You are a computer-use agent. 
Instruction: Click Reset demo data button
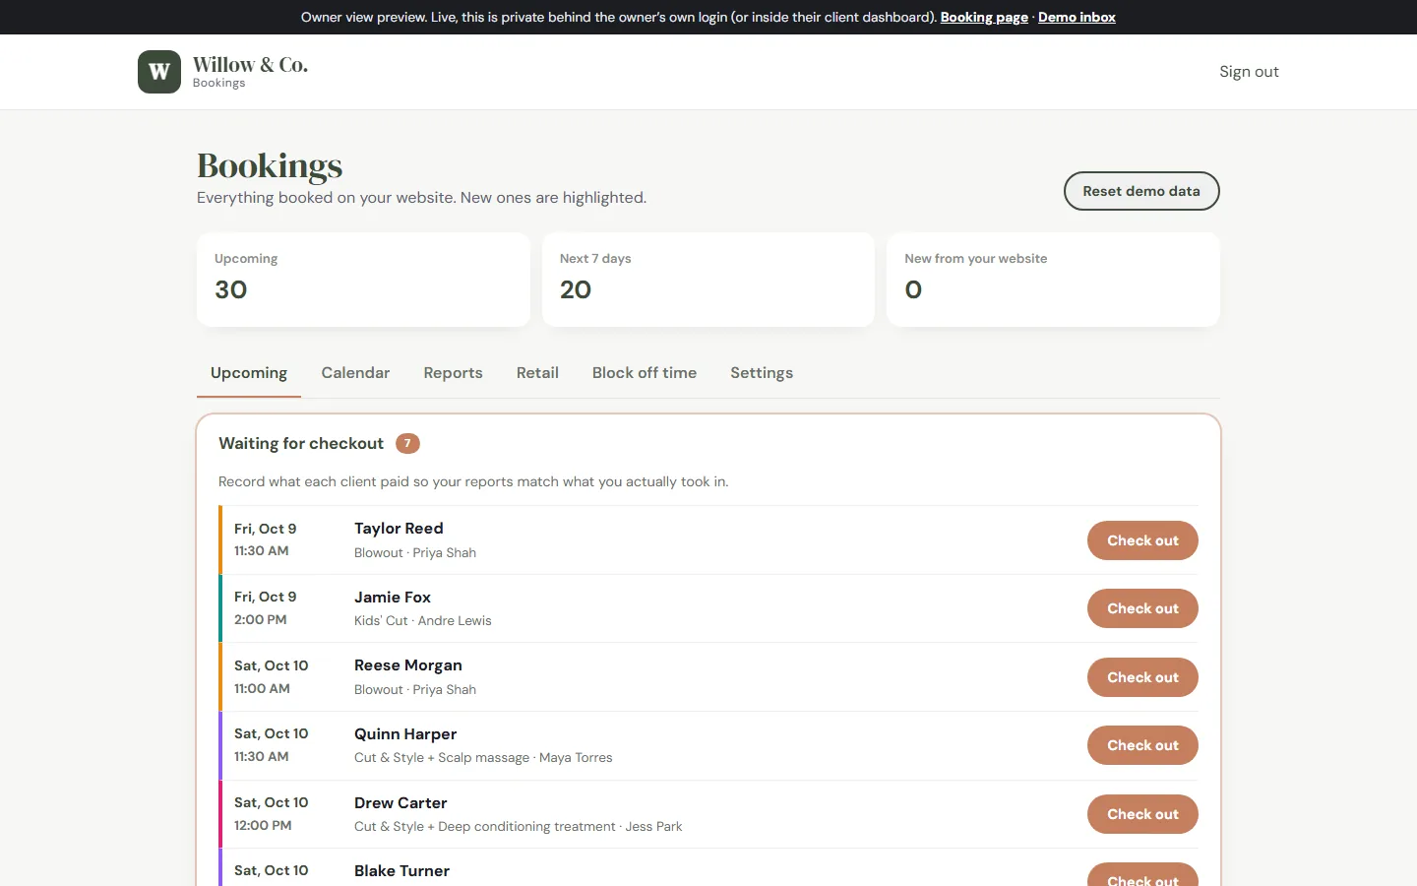(x=1141, y=191)
